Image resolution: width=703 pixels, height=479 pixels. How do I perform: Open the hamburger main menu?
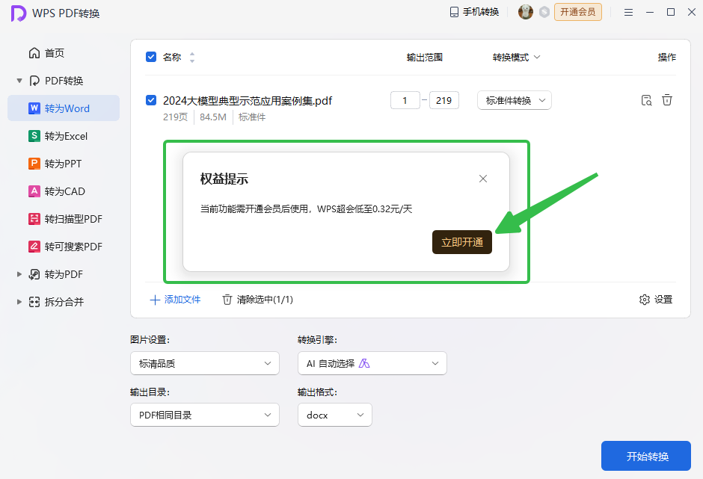(628, 13)
